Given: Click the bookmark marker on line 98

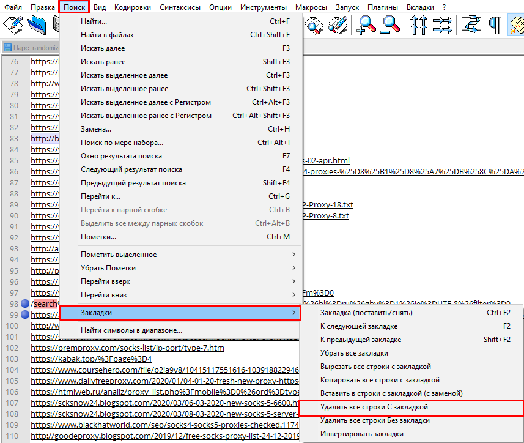Looking at the screenshot, I should (x=25, y=303).
